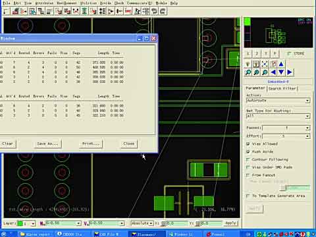The image size is (316, 237).
Task: Open the File menu
Action: click(x=7, y=3)
